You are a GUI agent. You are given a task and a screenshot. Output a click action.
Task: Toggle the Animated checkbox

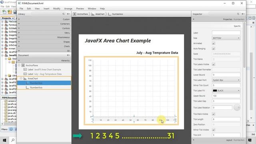213,44
